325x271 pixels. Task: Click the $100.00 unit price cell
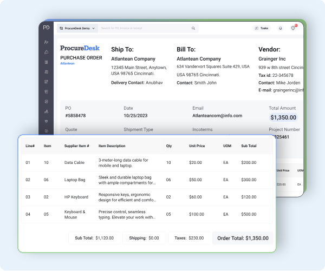[197, 214]
